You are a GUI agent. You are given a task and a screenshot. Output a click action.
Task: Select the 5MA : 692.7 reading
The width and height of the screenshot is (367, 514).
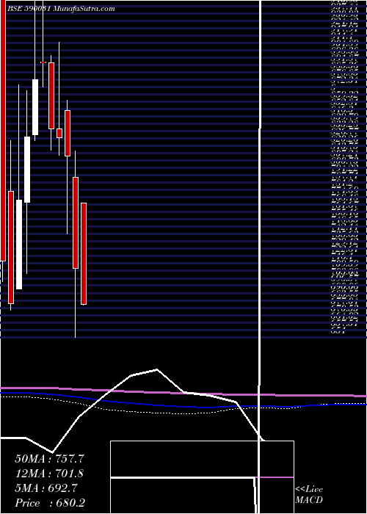46,488
